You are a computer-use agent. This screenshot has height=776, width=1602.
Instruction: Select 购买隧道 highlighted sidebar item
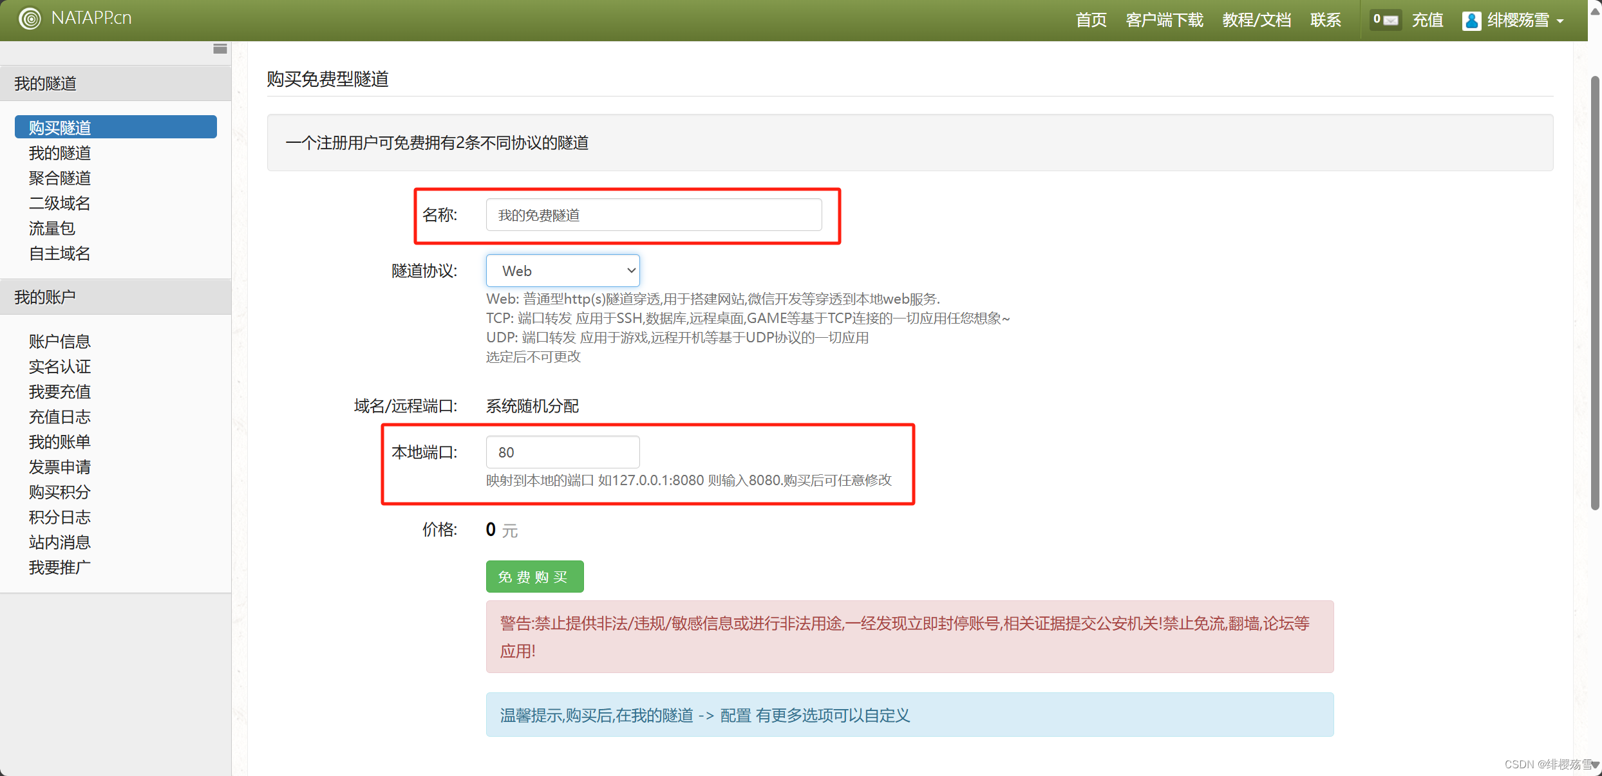(x=116, y=127)
